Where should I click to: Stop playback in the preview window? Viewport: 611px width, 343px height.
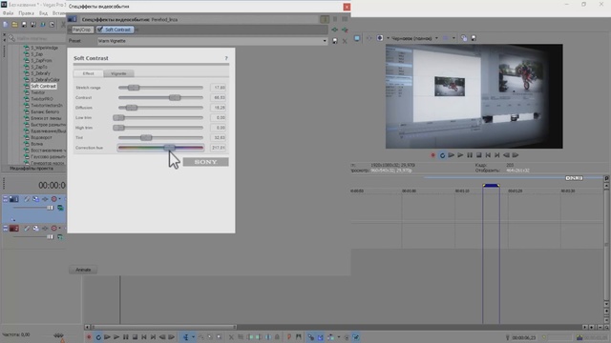pyautogui.click(x=479, y=155)
